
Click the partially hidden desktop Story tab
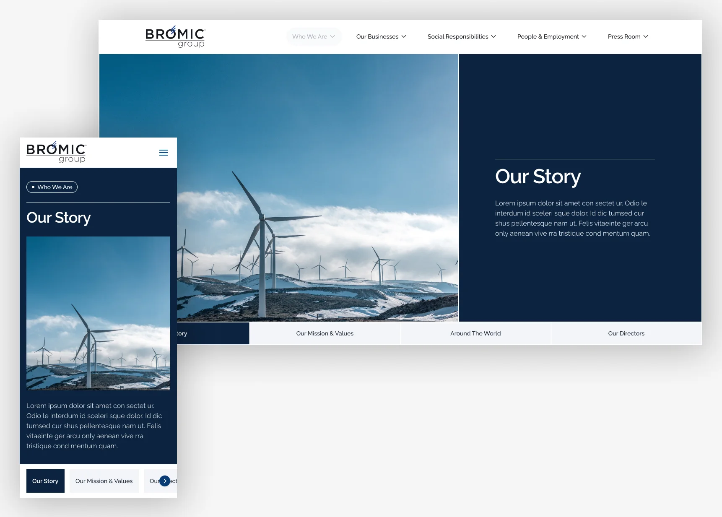213,333
